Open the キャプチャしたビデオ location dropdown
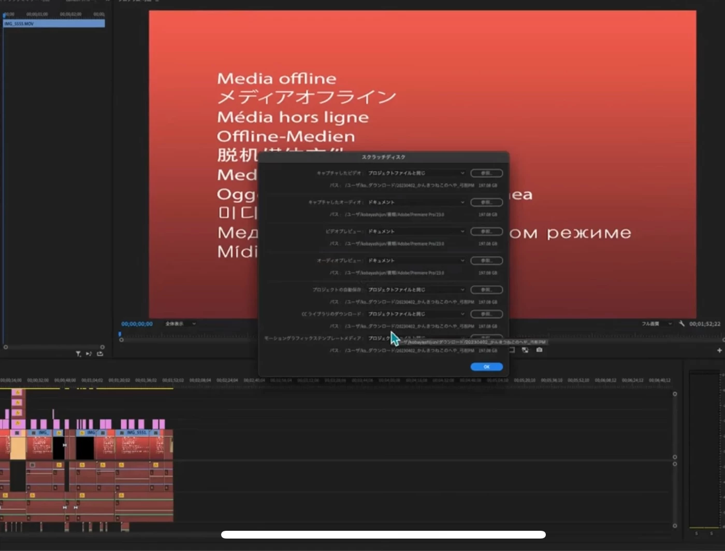The height and width of the screenshot is (551, 725). 416,173
